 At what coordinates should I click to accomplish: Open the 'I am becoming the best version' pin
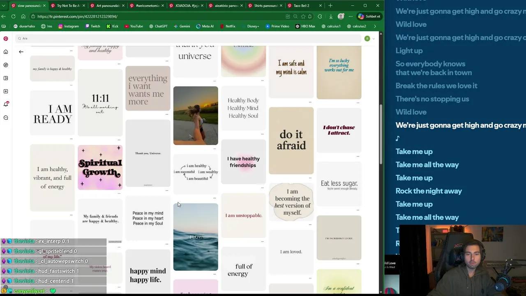pyautogui.click(x=291, y=202)
